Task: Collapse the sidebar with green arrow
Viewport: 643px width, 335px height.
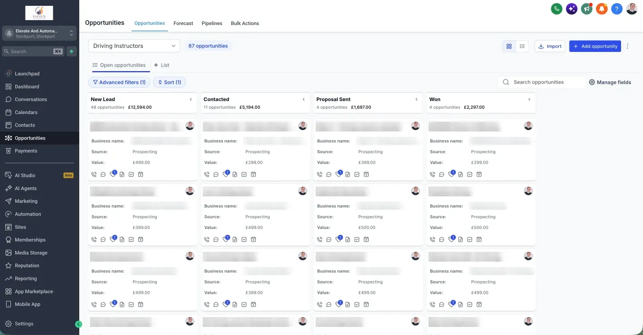Action: point(79,324)
